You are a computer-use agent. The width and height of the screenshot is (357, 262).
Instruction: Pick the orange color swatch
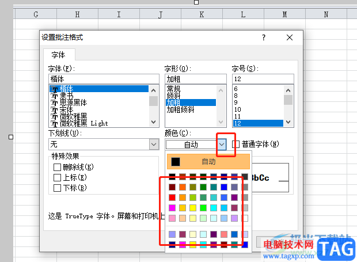pos(183,187)
